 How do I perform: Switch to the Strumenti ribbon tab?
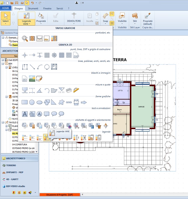point(33,8)
